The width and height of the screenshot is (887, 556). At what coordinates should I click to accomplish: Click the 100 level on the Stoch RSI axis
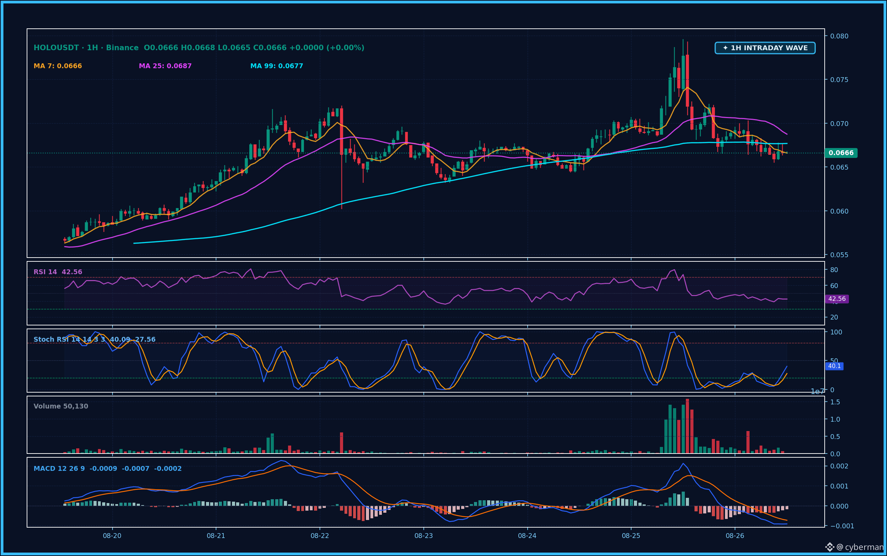836,332
